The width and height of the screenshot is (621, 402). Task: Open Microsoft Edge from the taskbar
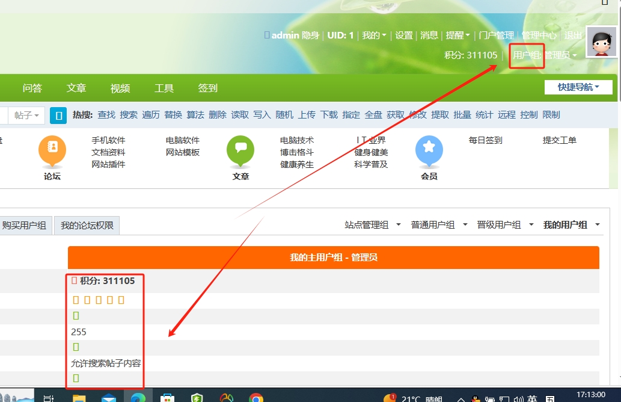138,398
